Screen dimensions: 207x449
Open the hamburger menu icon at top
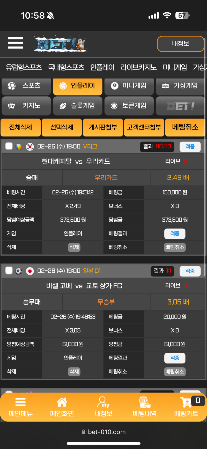[16, 43]
